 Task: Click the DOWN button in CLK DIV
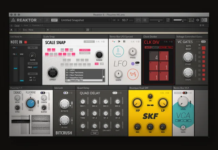click(x=162, y=47)
